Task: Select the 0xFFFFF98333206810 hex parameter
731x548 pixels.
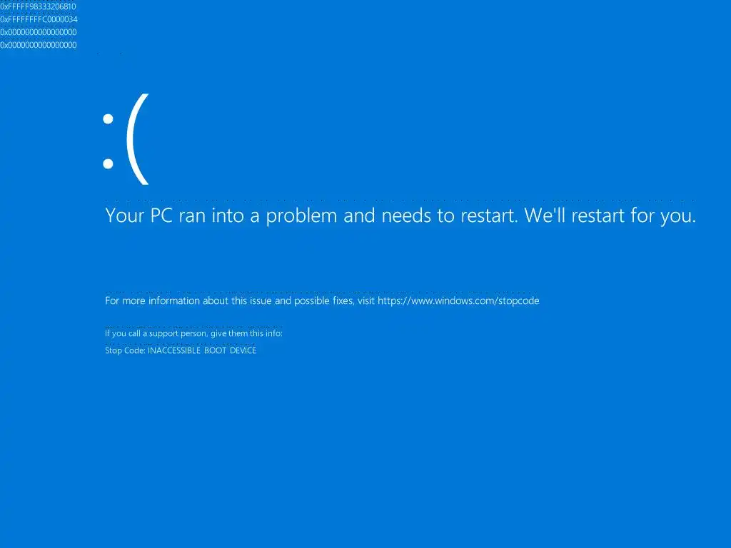Action: (x=39, y=6)
